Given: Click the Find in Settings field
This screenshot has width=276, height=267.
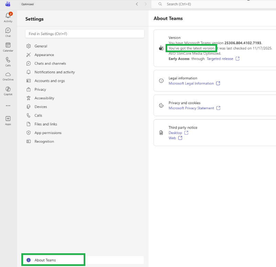Looking at the screenshot, I should coord(85,34).
